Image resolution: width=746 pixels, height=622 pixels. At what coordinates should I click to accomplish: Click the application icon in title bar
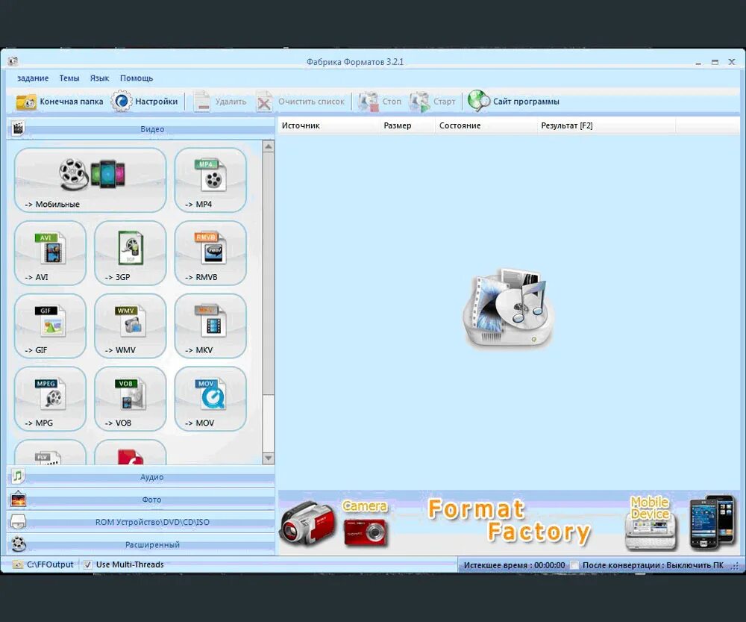point(13,61)
